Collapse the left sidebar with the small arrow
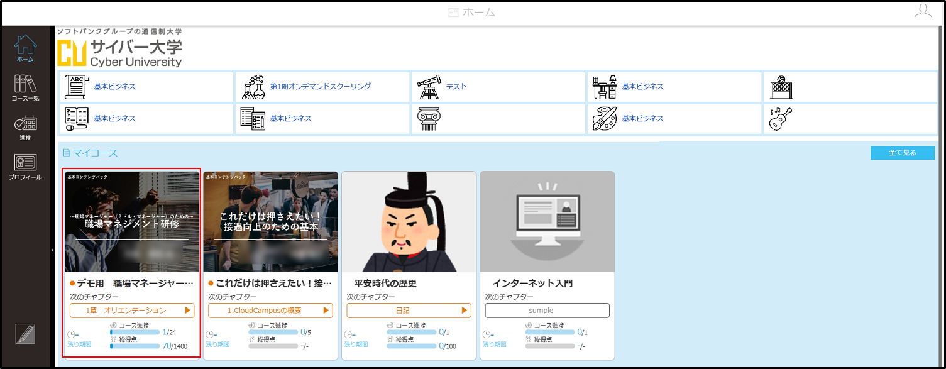The width and height of the screenshot is (946, 369). pyautogui.click(x=52, y=250)
